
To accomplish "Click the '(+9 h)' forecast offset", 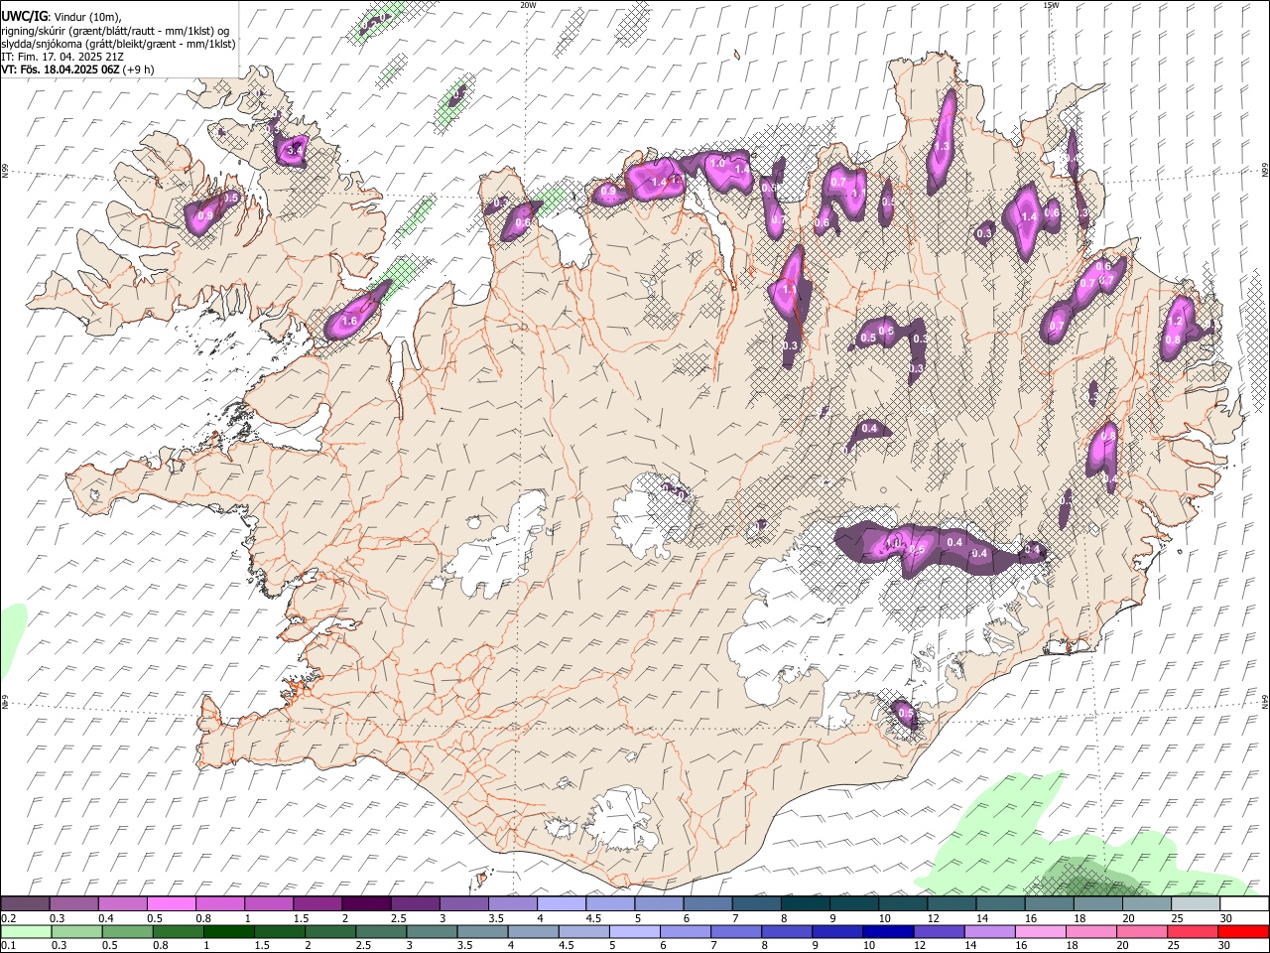I will point(139,69).
